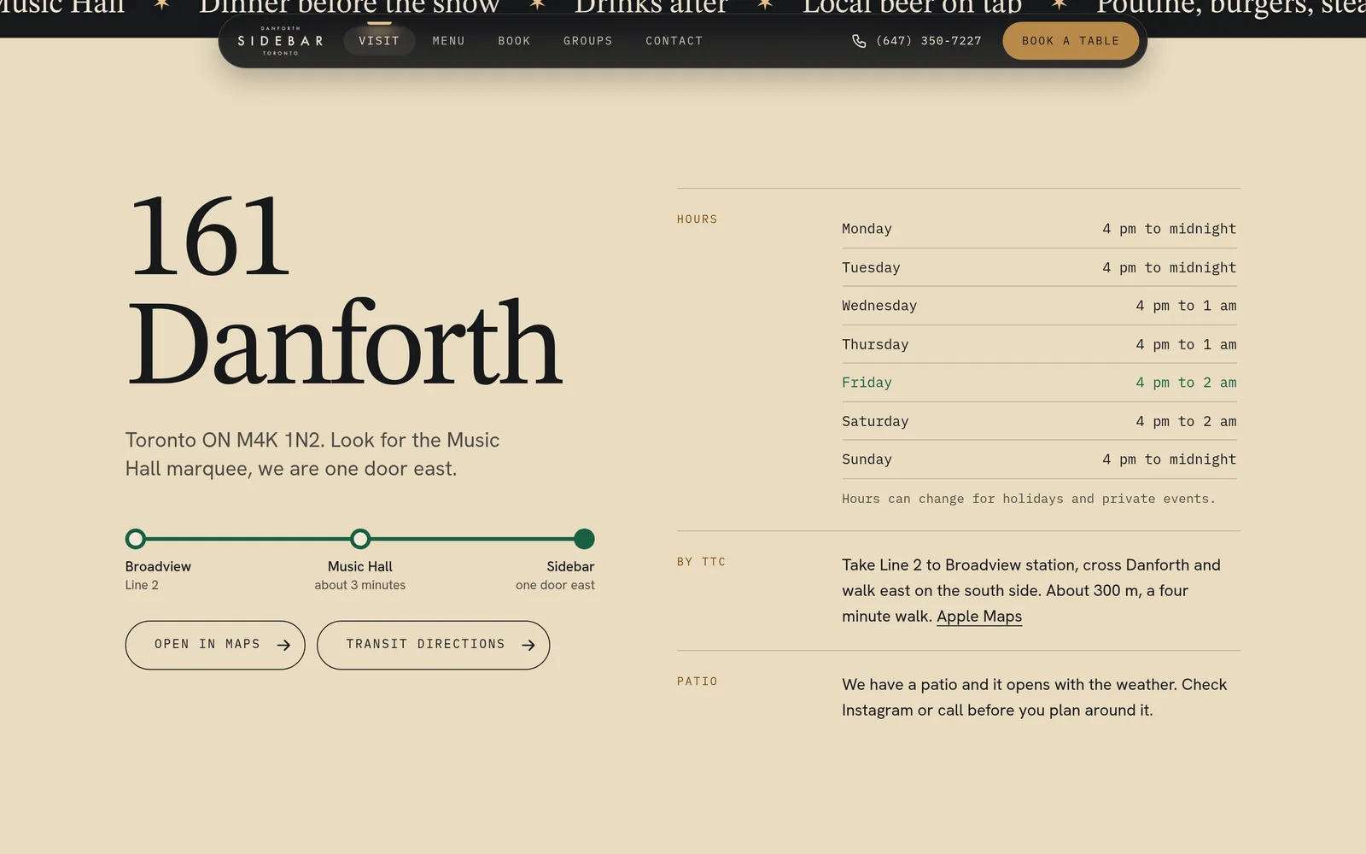The width and height of the screenshot is (1366, 854).
Task: Click the HOURS section label
Action: tap(698, 219)
